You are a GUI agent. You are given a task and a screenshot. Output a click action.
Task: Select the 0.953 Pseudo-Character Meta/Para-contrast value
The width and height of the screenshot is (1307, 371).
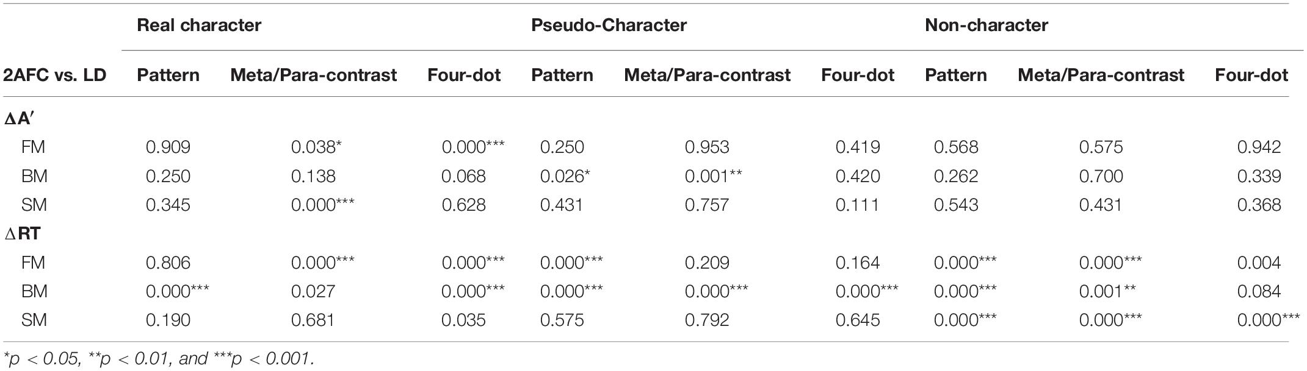point(707,147)
